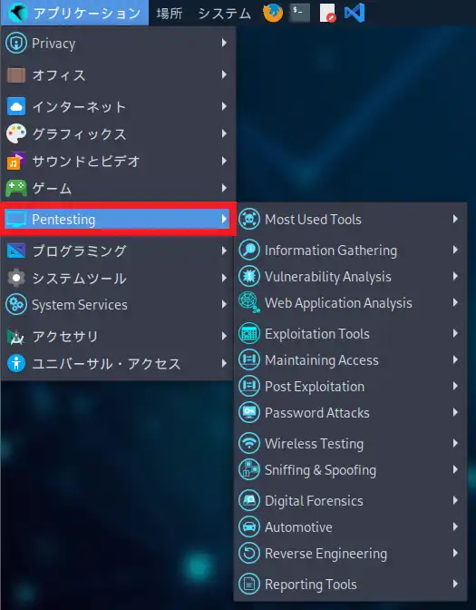Open the terminal launcher in panel
This screenshot has width=476, height=610.
[300, 13]
